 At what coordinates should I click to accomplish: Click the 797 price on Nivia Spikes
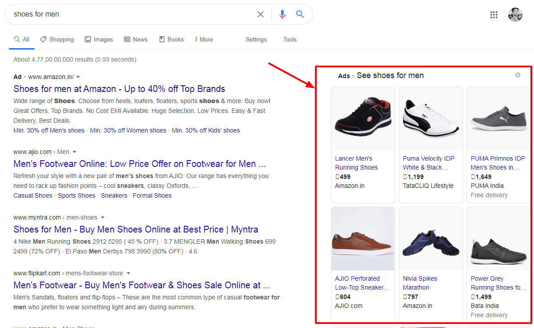pos(410,297)
